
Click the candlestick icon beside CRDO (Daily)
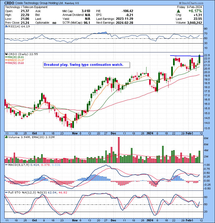click(x=6, y=54)
